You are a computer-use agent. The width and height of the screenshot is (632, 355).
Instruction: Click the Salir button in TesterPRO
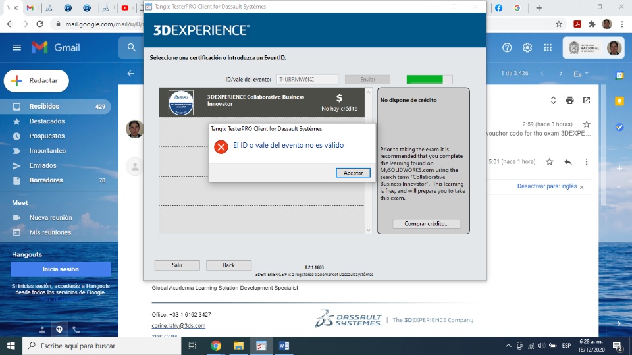(177, 265)
